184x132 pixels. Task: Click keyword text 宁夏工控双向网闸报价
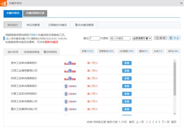pyautogui.click(x=24, y=94)
